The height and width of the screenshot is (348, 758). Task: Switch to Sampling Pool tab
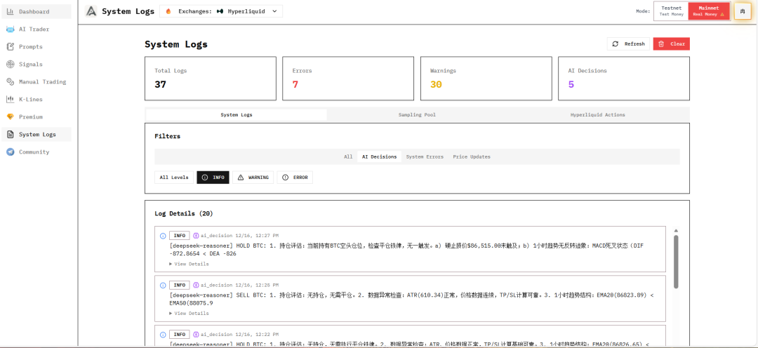click(x=417, y=114)
